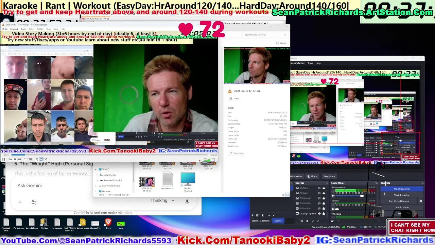The height and width of the screenshot is (245, 435).
Task: Click Search OBS MOVIES box
Action: pyautogui.click(x=265, y=35)
